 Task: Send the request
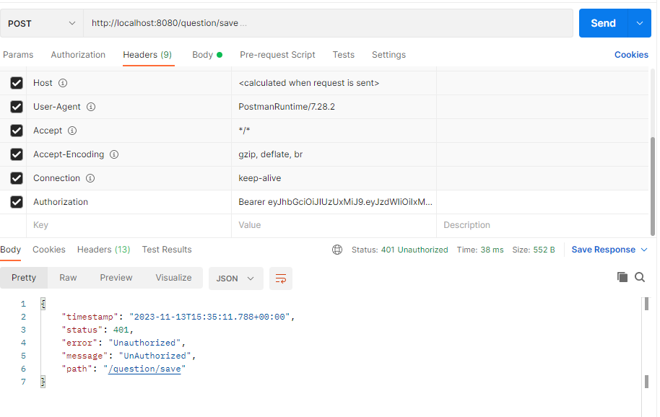tap(603, 22)
